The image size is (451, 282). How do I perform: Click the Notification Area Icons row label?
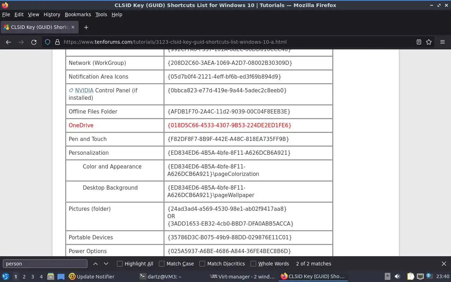coord(98,77)
